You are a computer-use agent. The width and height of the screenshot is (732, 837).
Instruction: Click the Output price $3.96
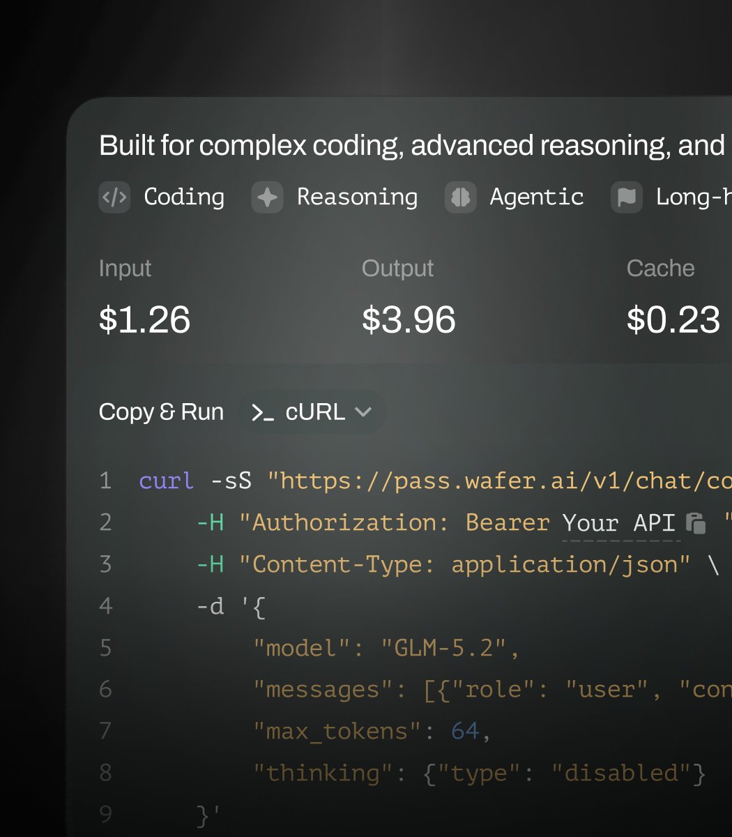tap(409, 319)
